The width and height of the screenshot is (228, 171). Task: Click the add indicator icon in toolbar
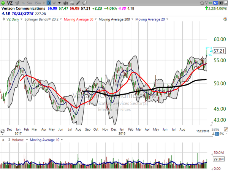pyautogui.click(x=73, y=3)
